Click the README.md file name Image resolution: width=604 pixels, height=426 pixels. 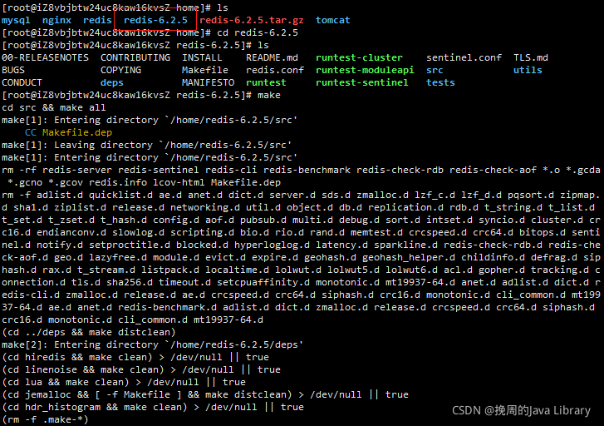272,57
